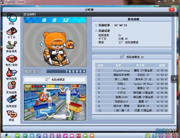
Task: Click the purple gift box icon
Action: click(x=52, y=136)
